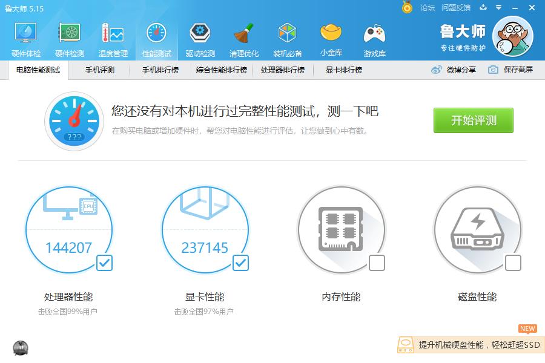The width and height of the screenshot is (545, 363).
Task: Click the hard disk icon in SSD banner
Action: click(x=405, y=345)
